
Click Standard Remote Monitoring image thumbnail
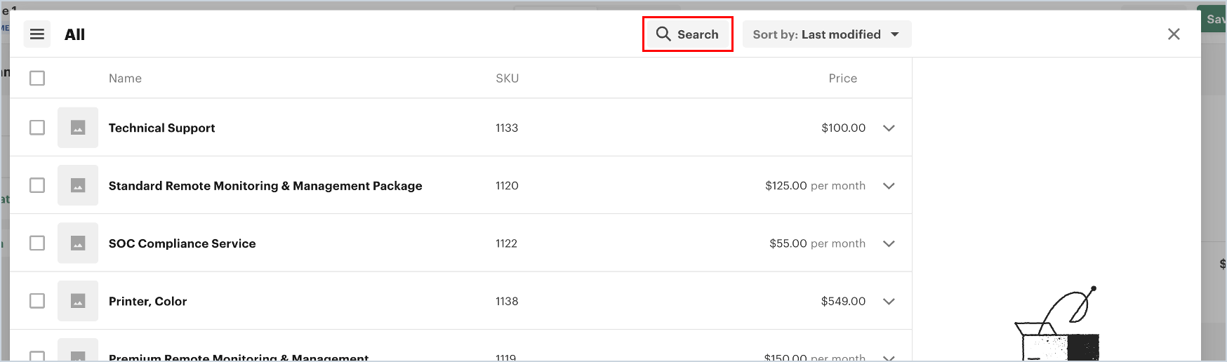[x=78, y=186]
